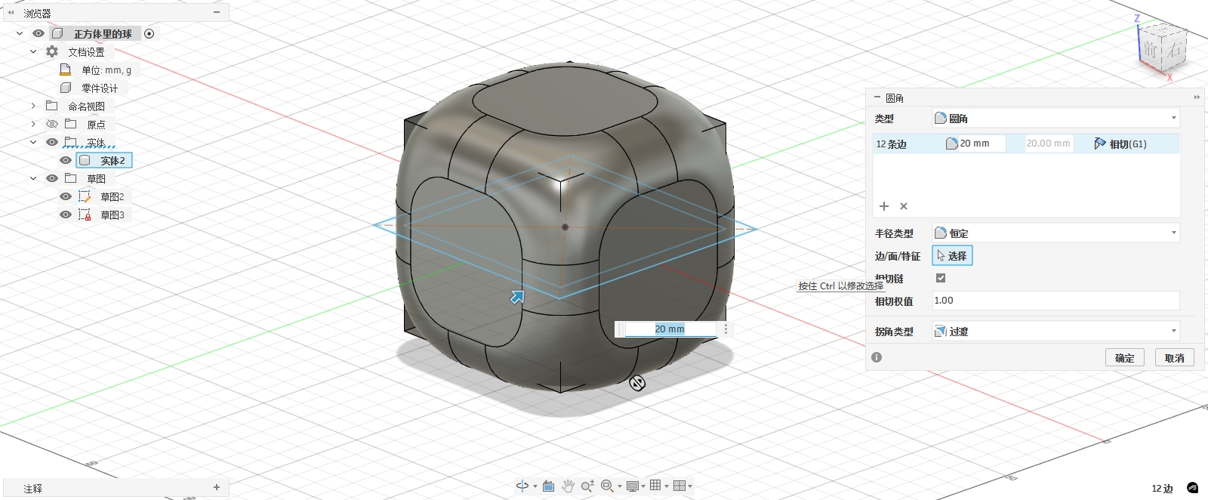The height and width of the screenshot is (500, 1208).
Task: Collapse the 实体 folder node
Action: coord(33,142)
